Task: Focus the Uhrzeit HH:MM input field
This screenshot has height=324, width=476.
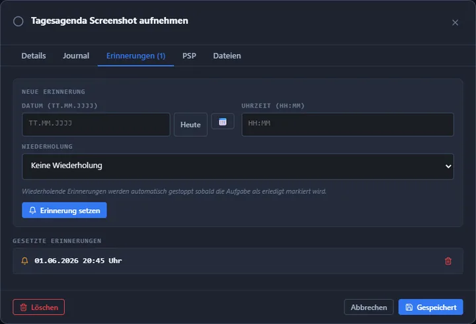Action: [348, 125]
